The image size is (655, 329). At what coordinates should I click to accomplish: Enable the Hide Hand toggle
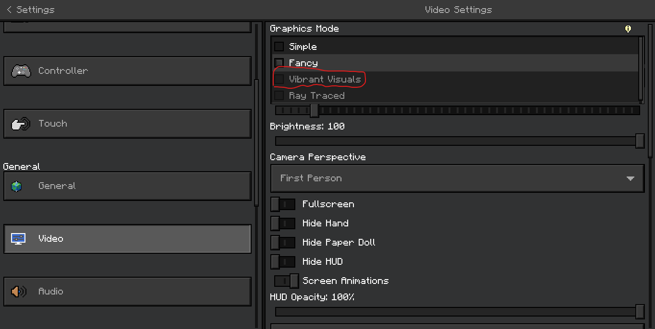(283, 223)
